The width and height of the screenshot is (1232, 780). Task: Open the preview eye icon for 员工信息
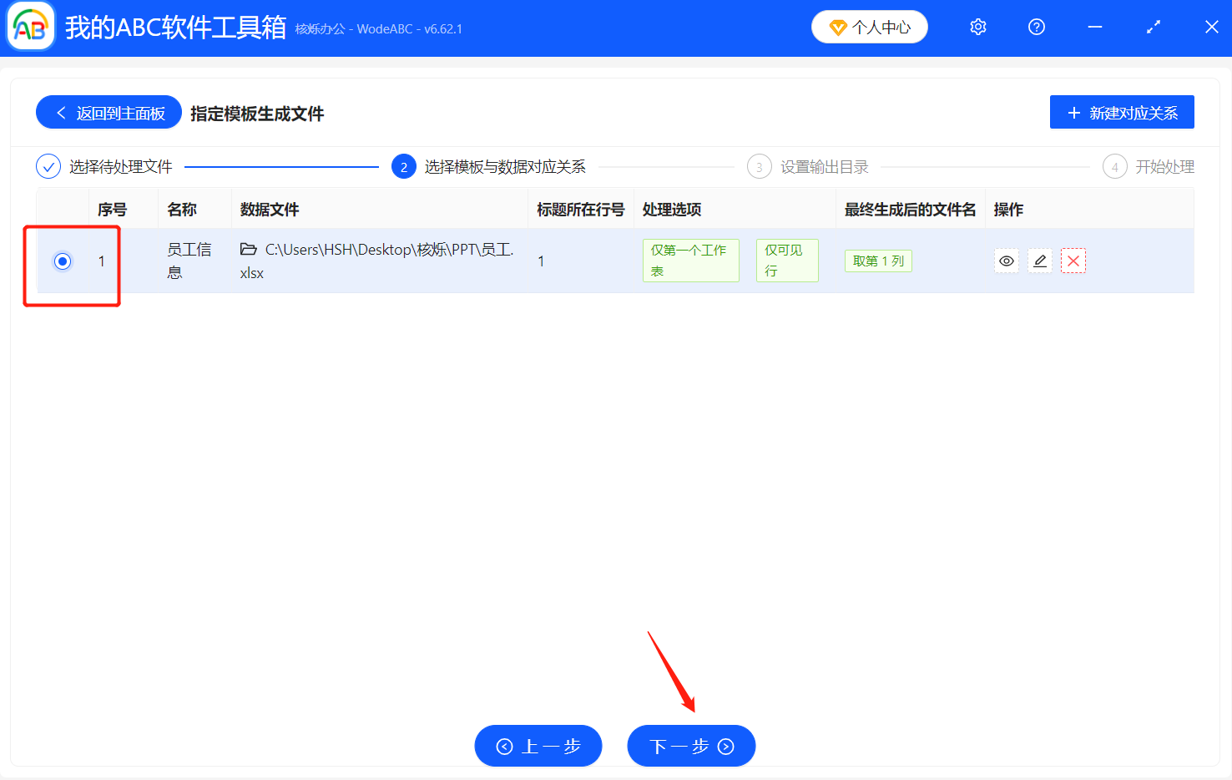[1006, 261]
